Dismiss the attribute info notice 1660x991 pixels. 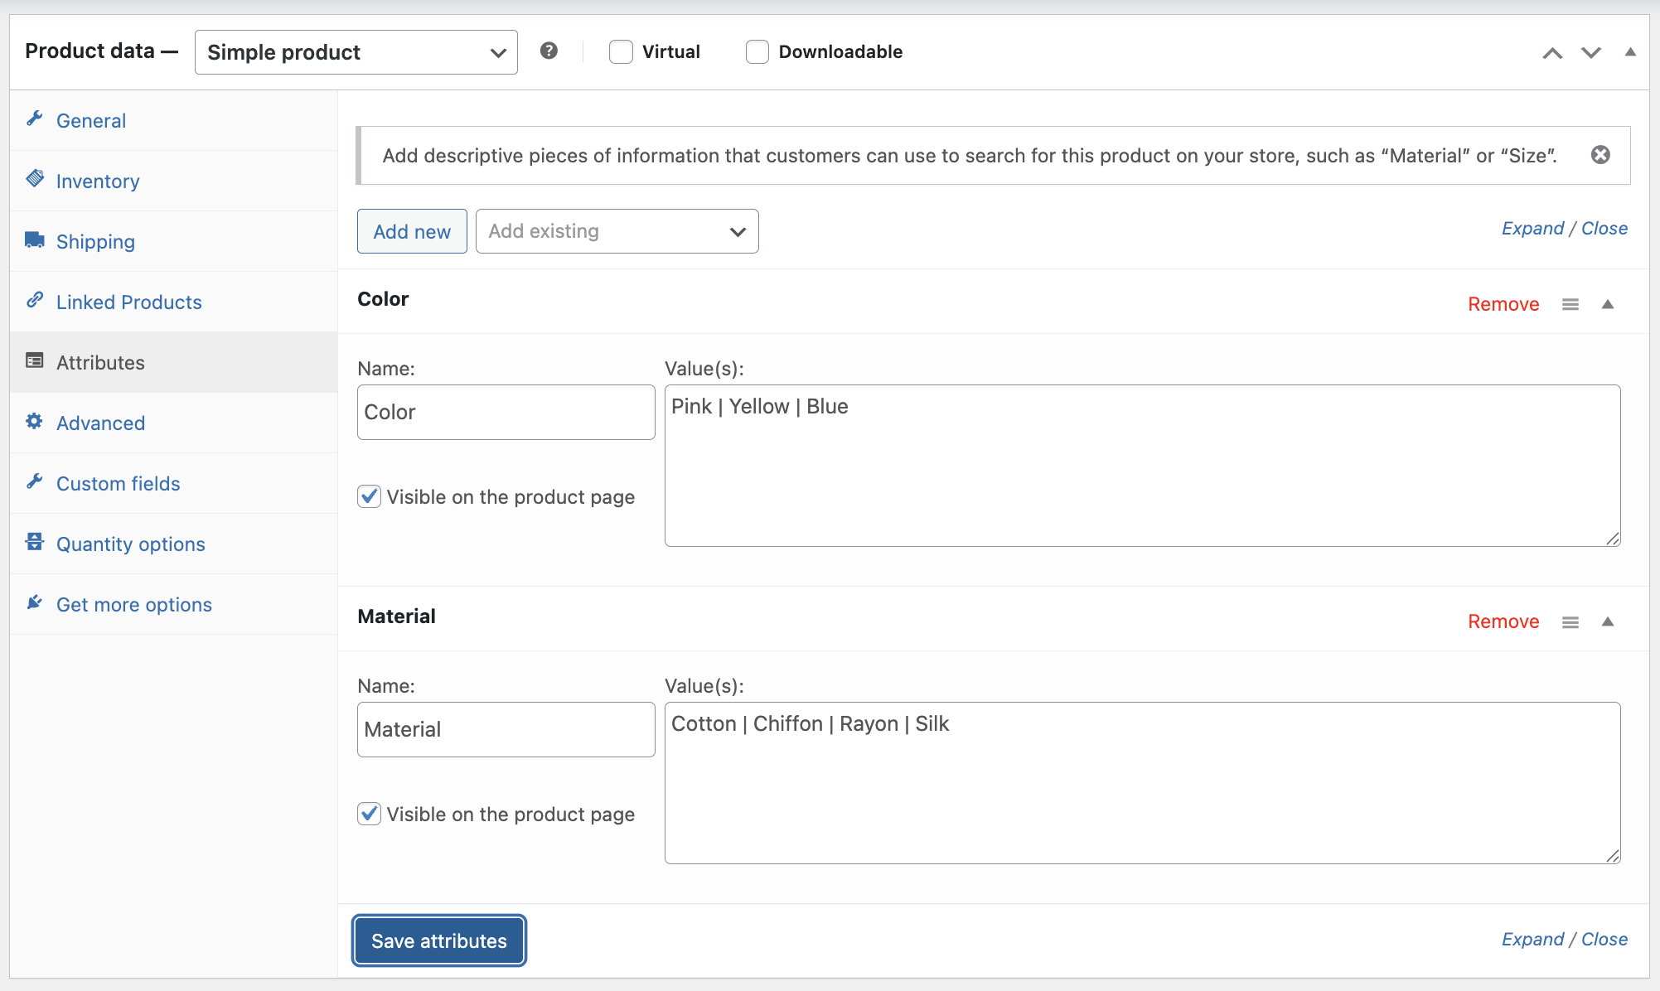tap(1600, 155)
